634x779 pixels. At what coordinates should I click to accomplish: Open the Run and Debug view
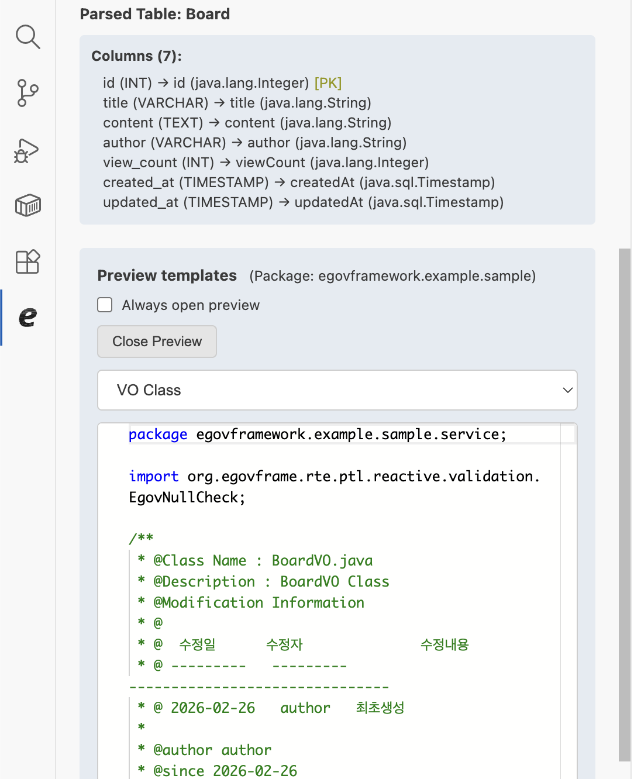tap(27, 150)
